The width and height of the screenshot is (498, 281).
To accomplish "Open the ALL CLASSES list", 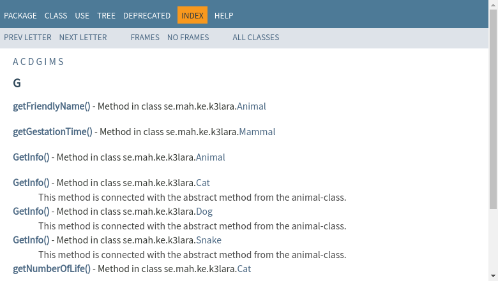I will pos(255,38).
